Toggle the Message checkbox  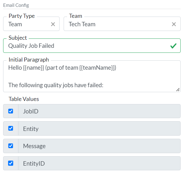(11, 146)
